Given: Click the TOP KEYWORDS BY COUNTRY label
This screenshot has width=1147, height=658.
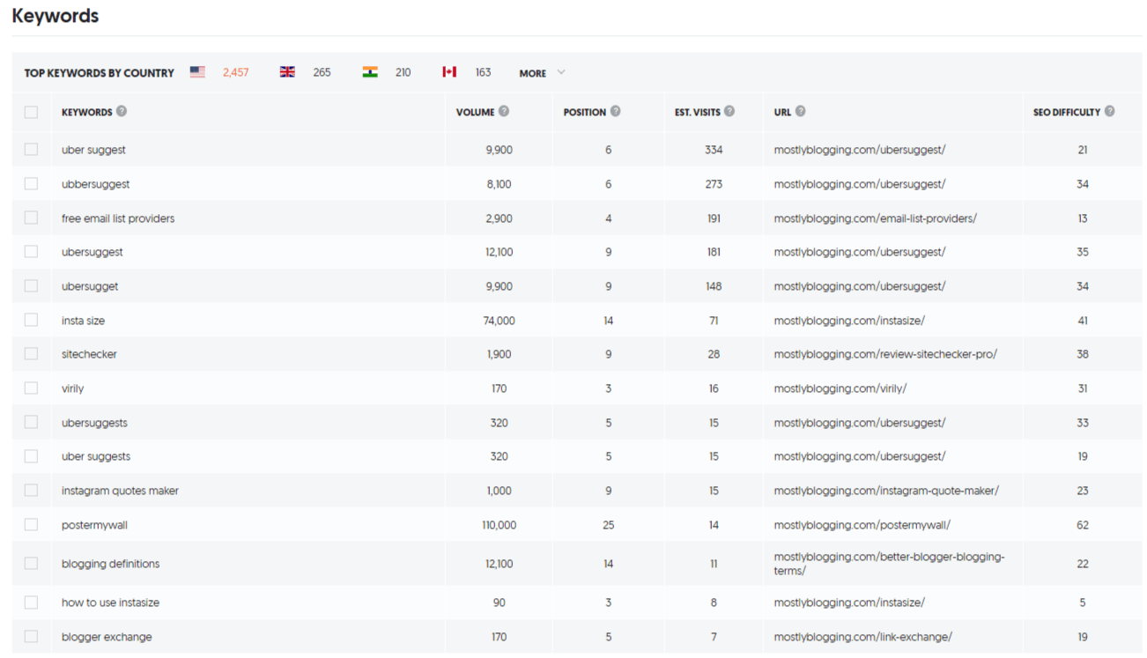Looking at the screenshot, I should pyautogui.click(x=100, y=73).
